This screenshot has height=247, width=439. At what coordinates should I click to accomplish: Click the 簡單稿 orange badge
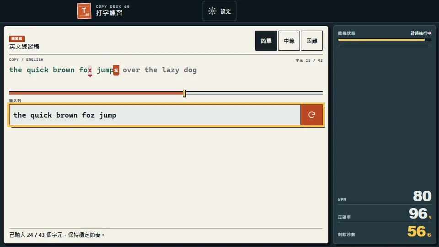(17, 38)
